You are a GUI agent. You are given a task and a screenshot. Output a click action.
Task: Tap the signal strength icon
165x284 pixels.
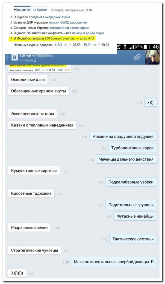131,47
